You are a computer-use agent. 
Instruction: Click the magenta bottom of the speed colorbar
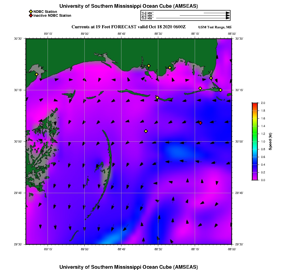coord(255,179)
